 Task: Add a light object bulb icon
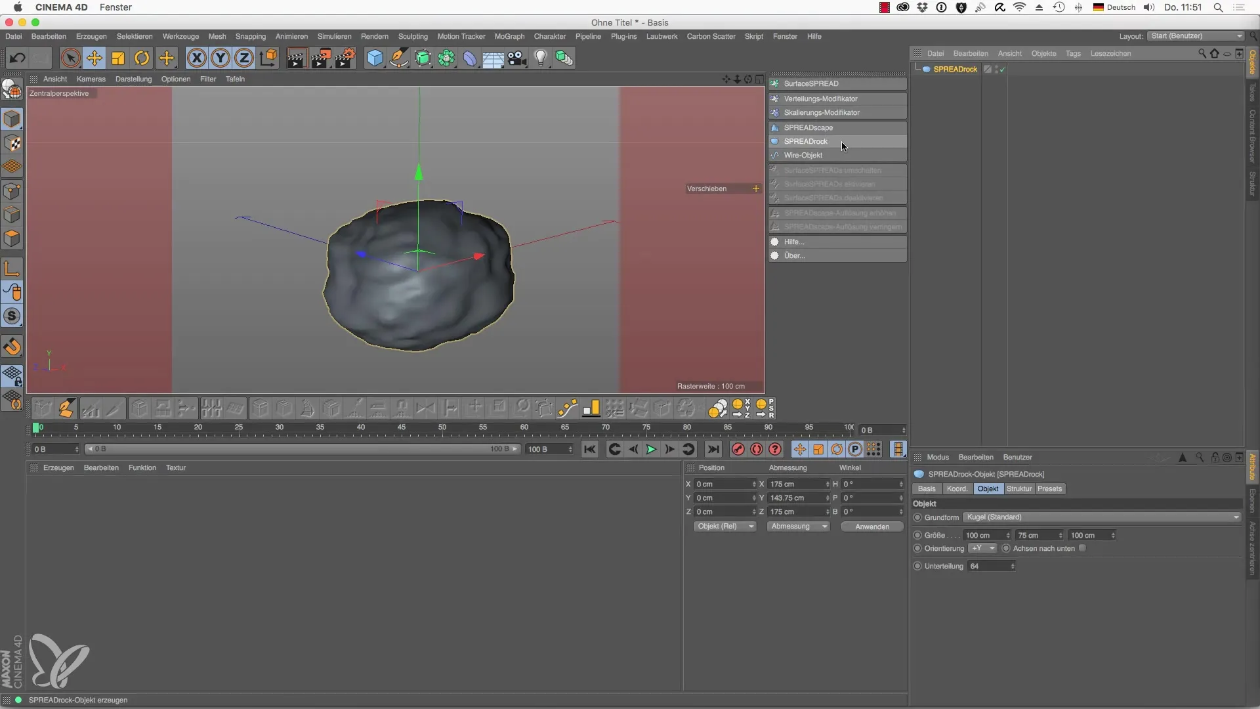540,58
